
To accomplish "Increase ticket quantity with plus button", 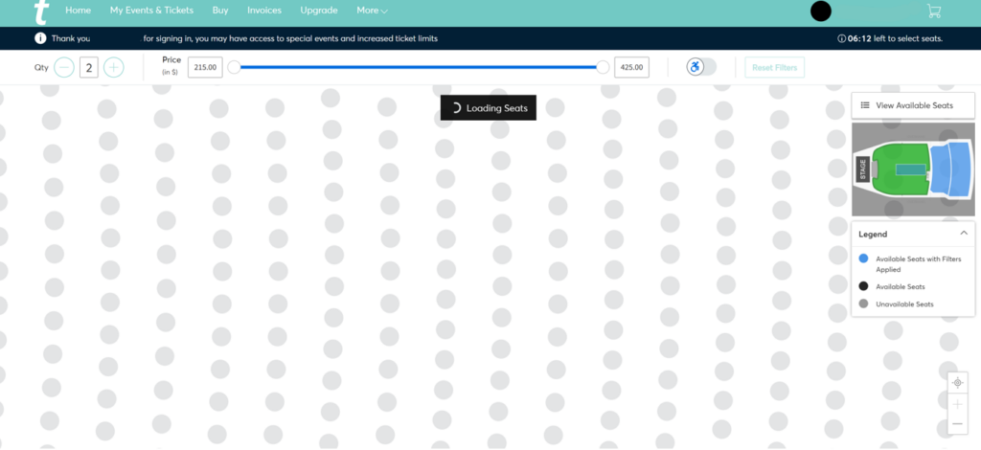I will [114, 67].
